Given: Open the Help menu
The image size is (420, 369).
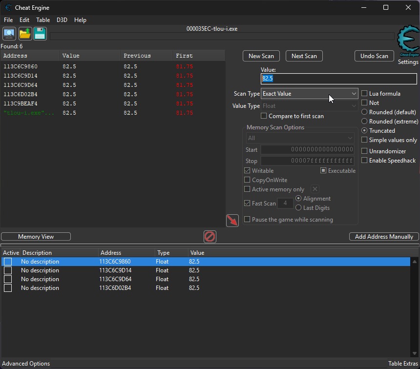Looking at the screenshot, I should point(80,20).
